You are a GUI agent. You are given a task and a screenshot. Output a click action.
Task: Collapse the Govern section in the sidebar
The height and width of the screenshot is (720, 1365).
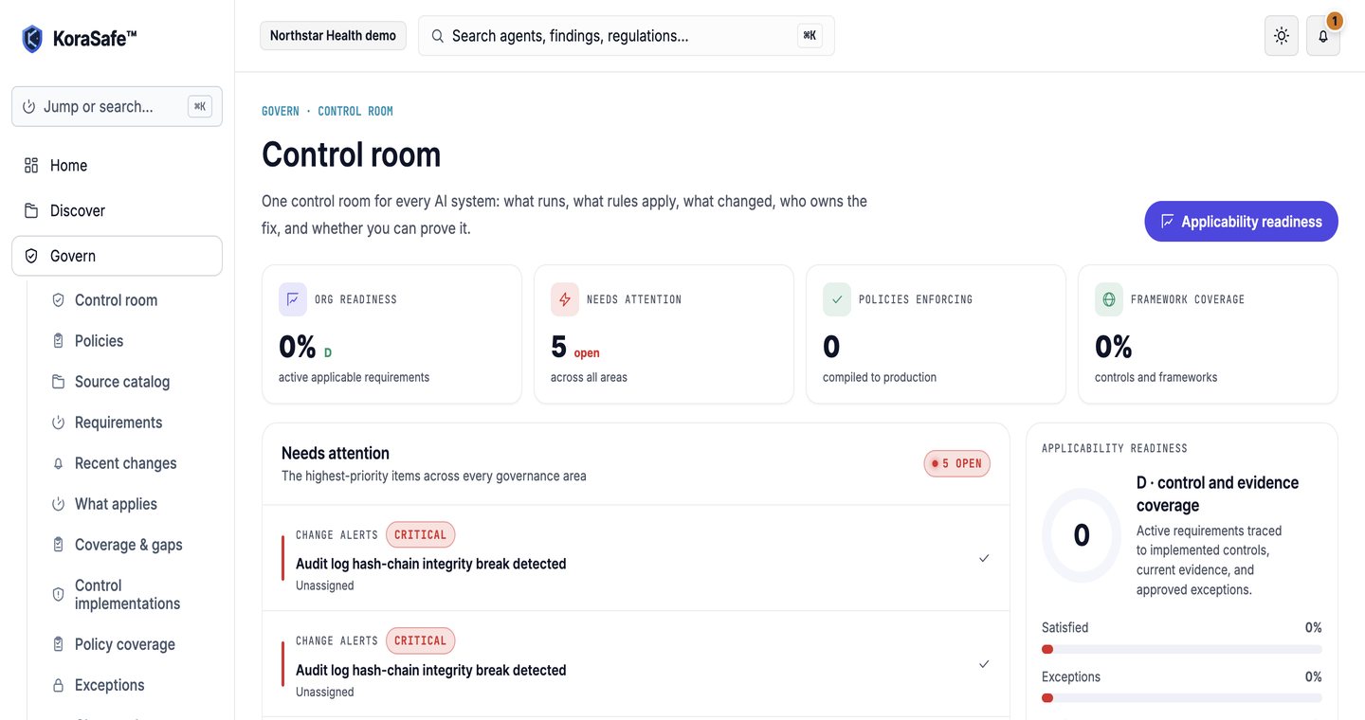(x=117, y=256)
